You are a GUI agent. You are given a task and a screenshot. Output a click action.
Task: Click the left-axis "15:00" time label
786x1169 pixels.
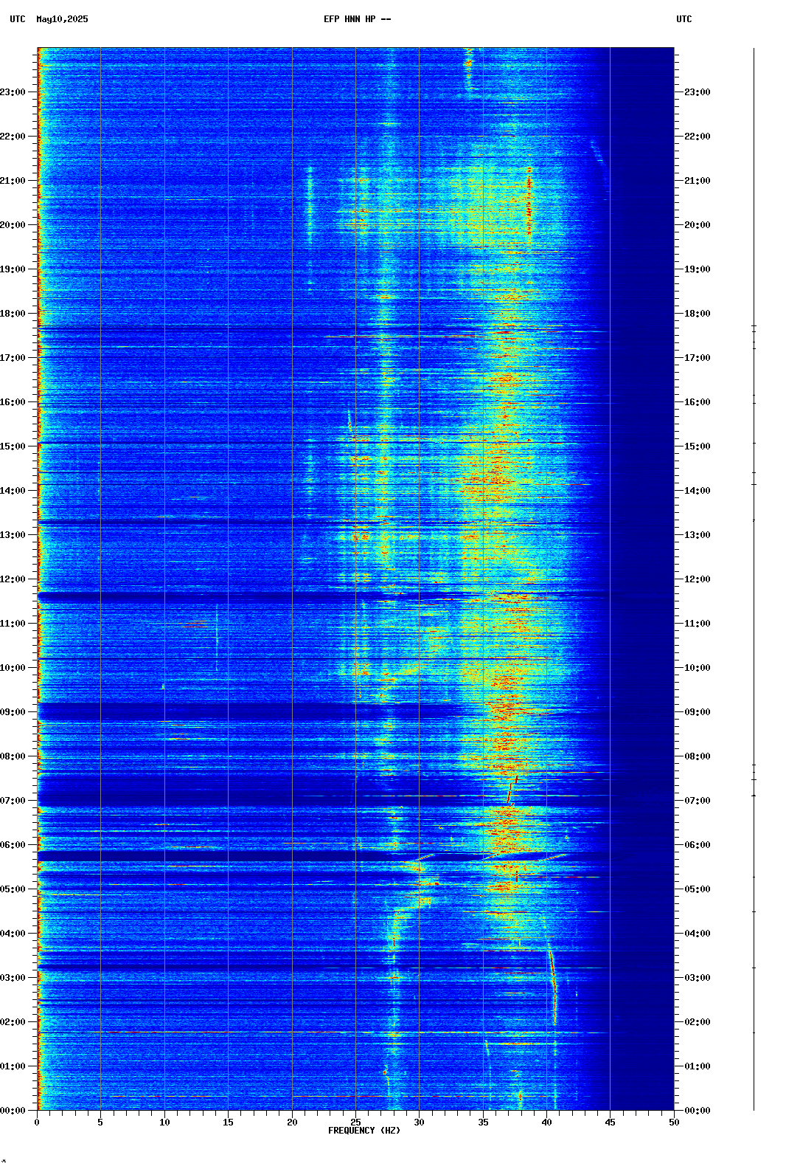(13, 446)
